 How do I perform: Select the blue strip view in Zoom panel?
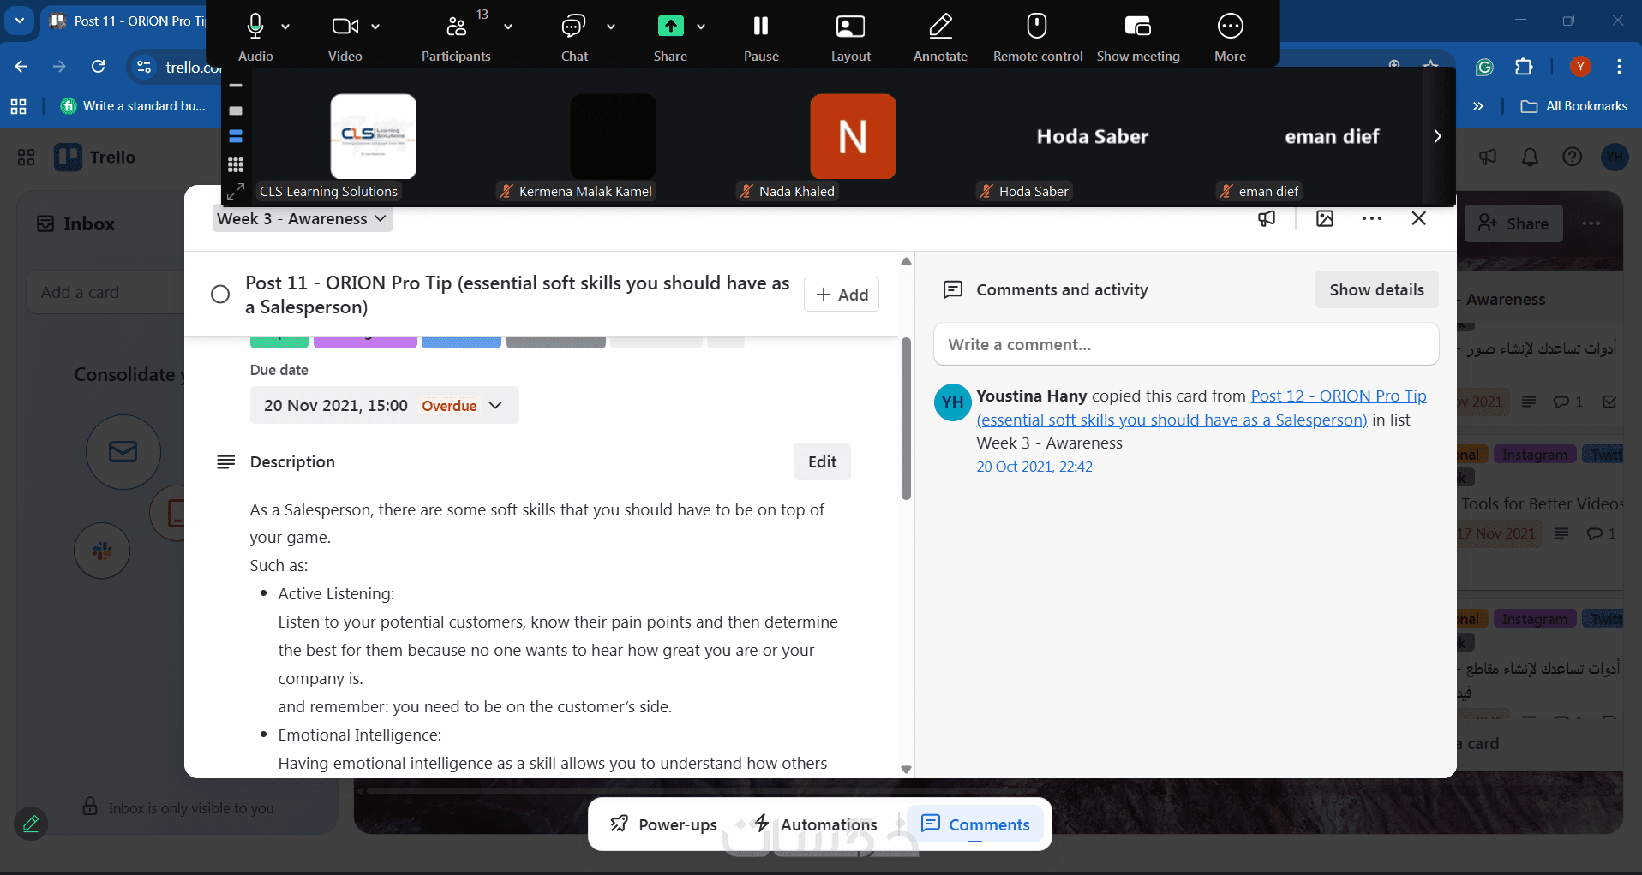point(236,136)
